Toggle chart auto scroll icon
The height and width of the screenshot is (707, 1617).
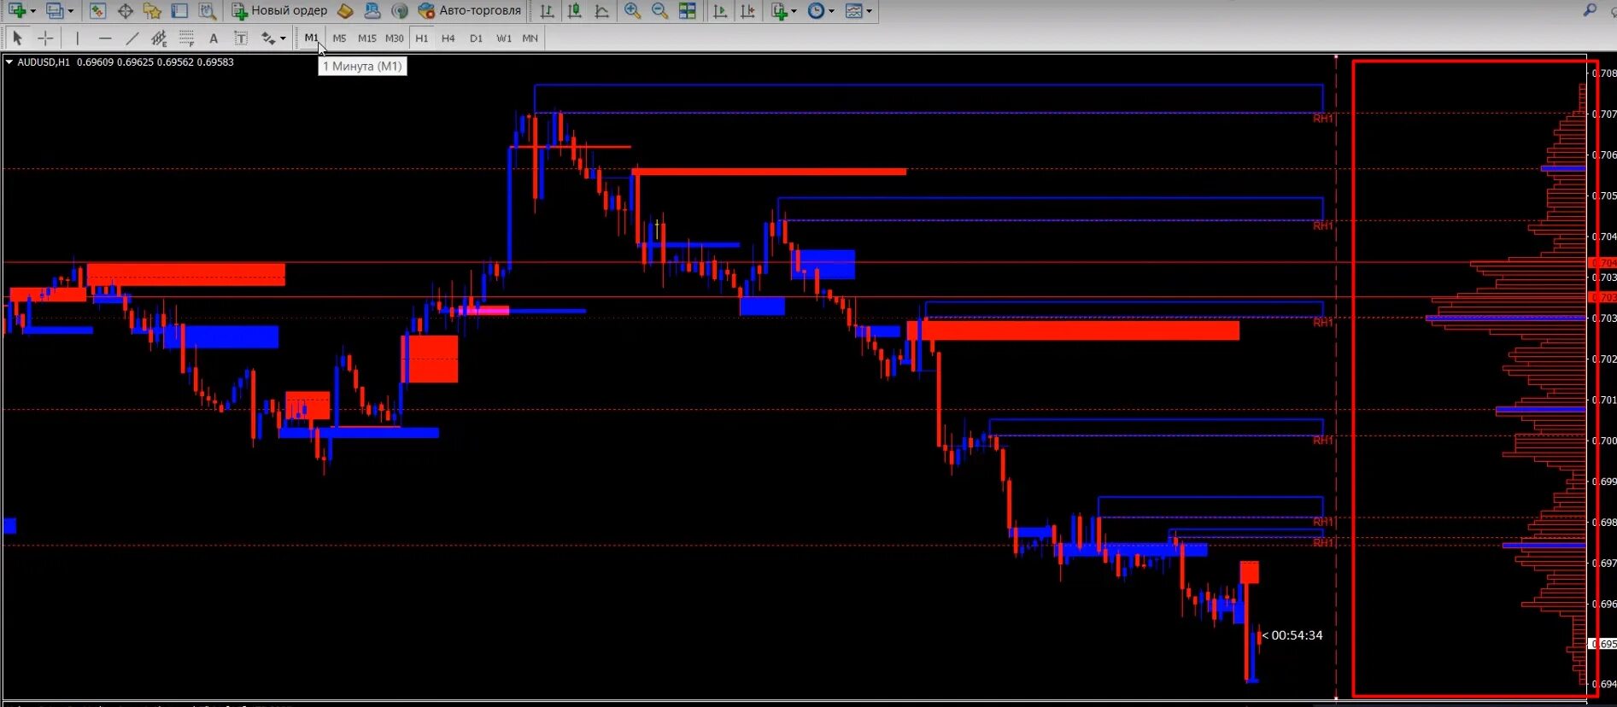tap(720, 11)
